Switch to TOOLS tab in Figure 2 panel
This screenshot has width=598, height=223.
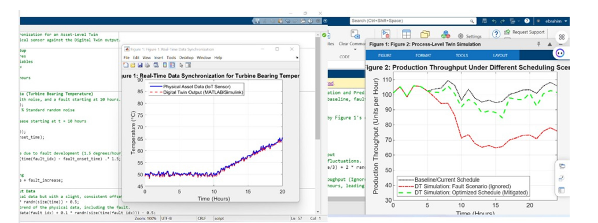(x=462, y=55)
